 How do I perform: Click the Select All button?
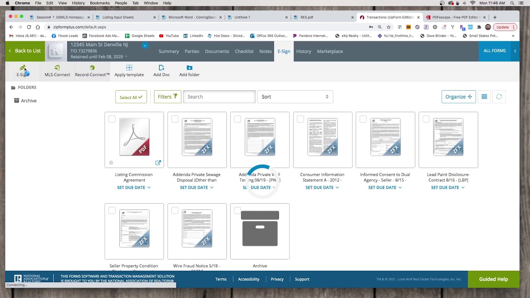tap(131, 97)
